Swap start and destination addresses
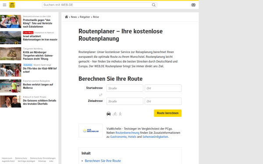263x164 pixels. [101, 95]
